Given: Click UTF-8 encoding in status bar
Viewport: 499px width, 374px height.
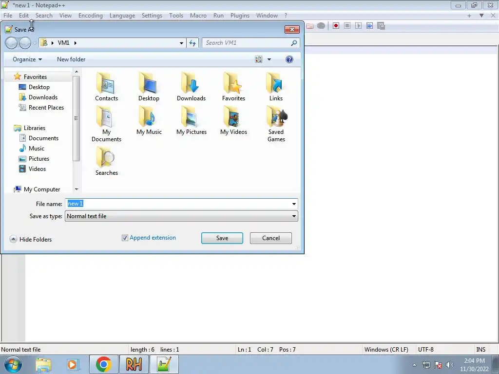Looking at the screenshot, I should (x=426, y=350).
